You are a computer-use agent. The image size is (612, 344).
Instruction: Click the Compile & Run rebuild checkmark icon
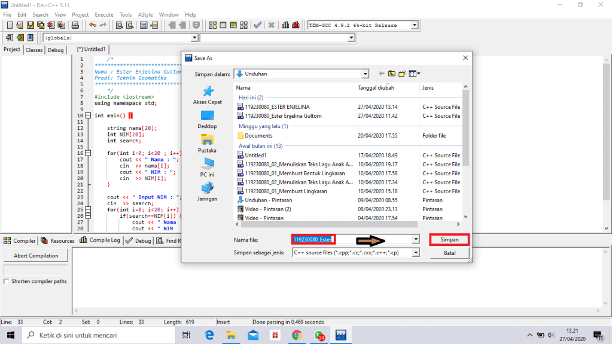pos(257,25)
